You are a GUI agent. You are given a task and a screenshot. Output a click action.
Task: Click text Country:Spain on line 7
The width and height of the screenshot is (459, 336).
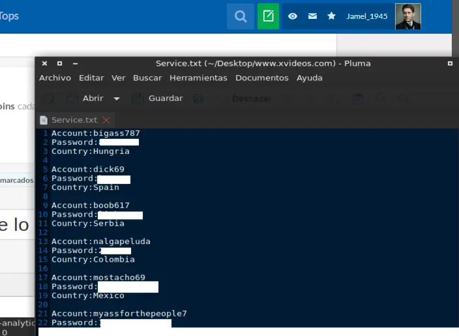[x=85, y=187]
